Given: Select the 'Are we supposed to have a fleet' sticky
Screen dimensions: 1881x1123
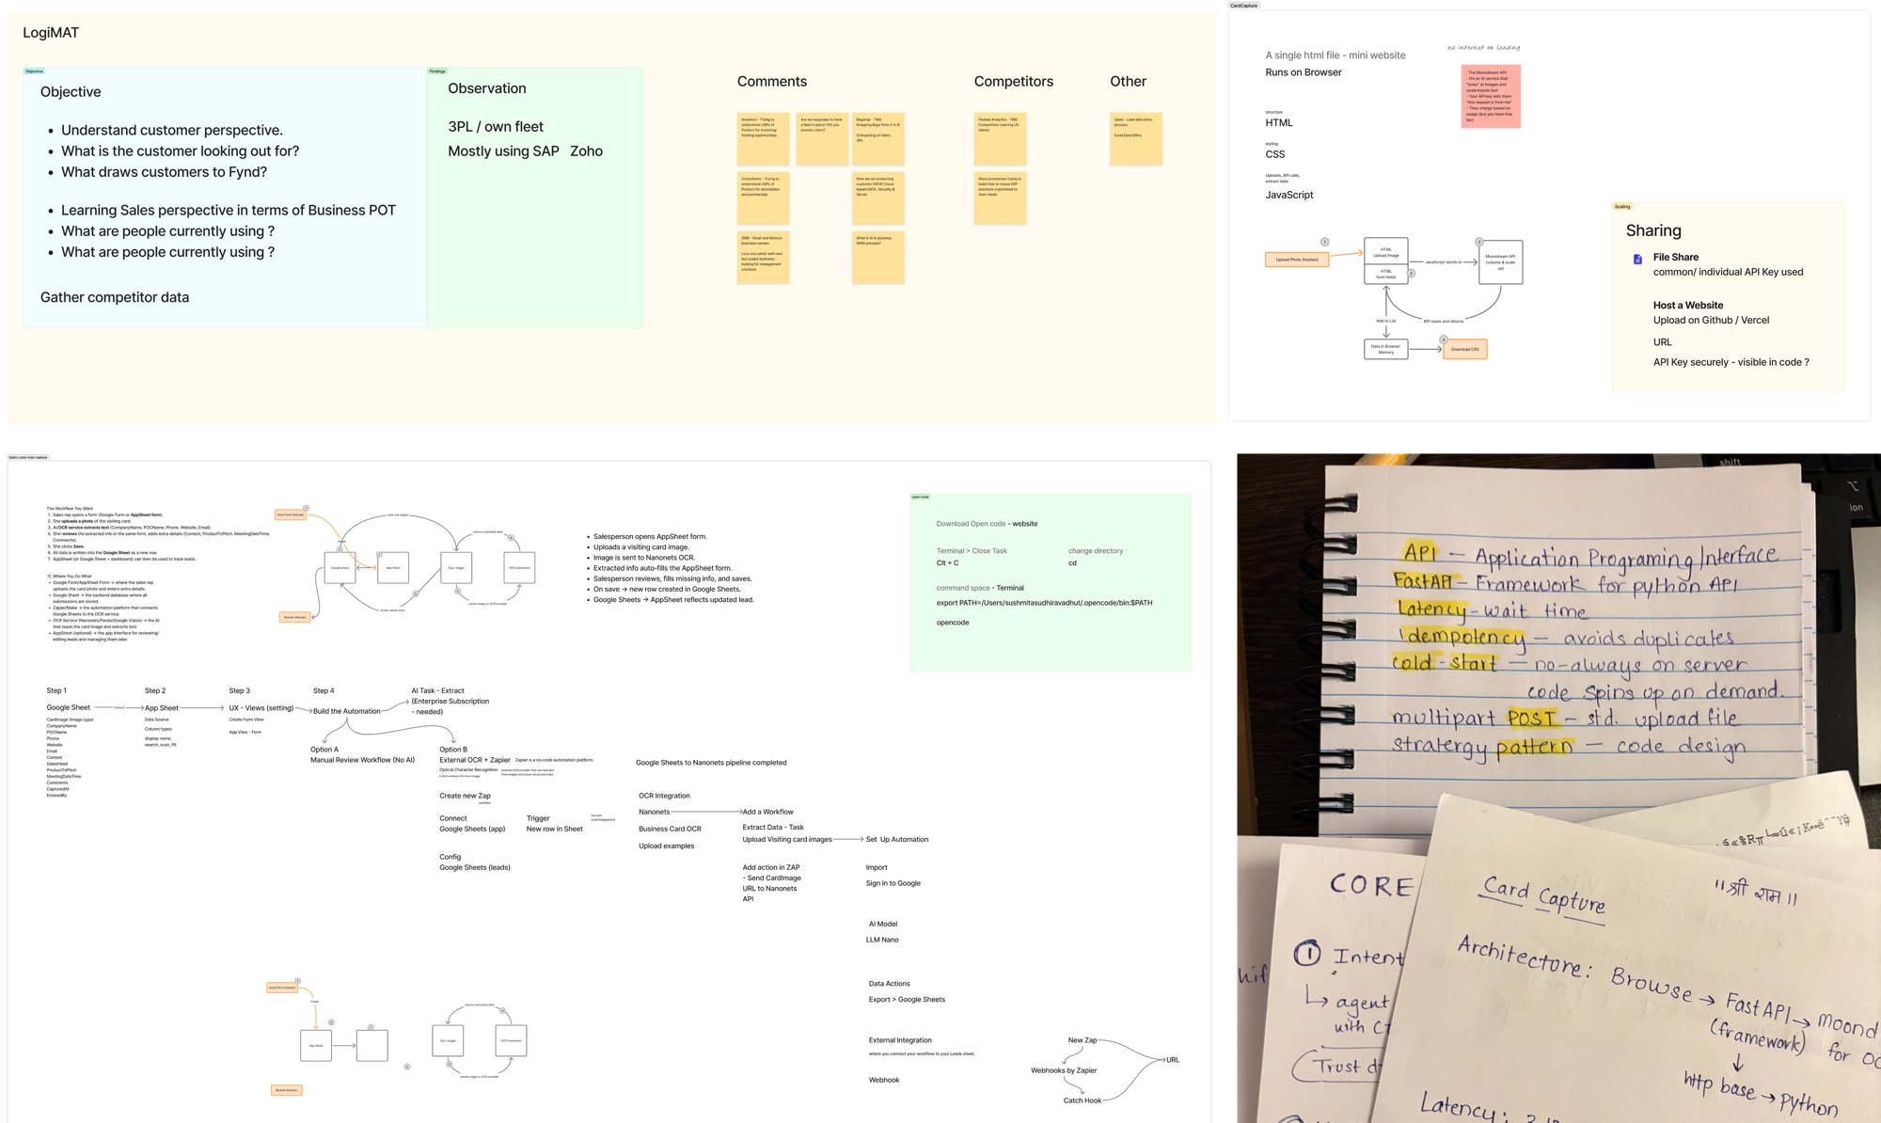Looking at the screenshot, I should (x=822, y=139).
